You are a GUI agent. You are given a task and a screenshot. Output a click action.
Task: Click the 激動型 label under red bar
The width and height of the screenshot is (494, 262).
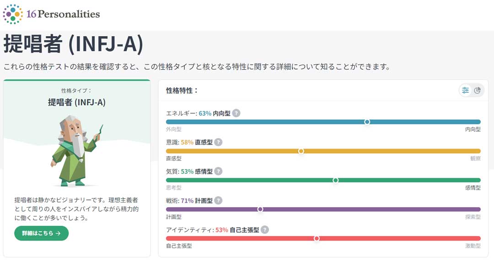point(473,246)
